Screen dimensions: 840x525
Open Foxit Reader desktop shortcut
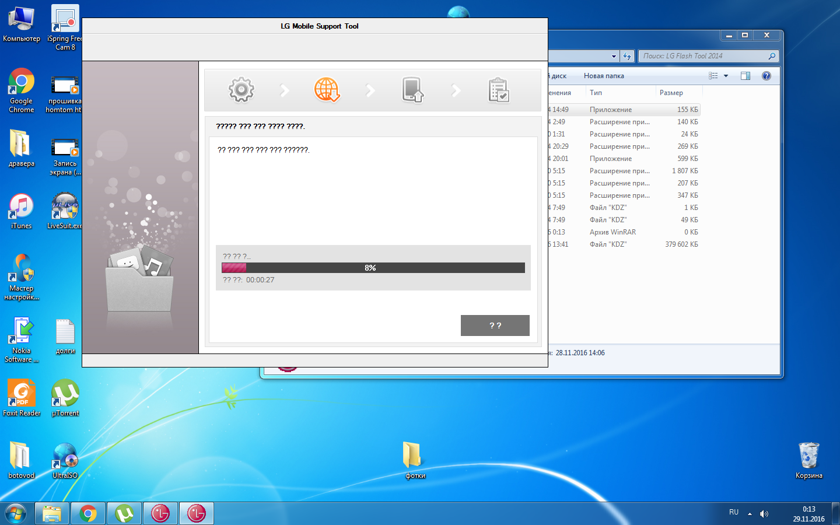tap(22, 398)
